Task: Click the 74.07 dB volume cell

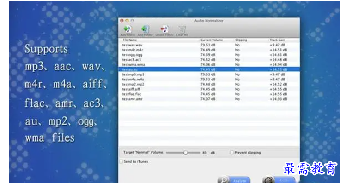Action: point(208,99)
